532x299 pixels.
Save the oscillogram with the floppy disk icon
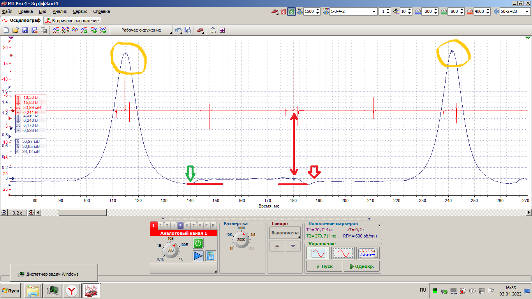pos(25,30)
